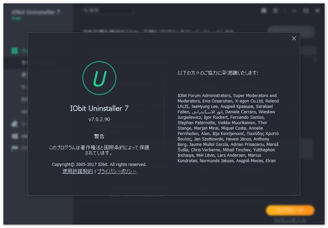Open the プライバシーポリシー privacy policy link
This screenshot has height=228, width=328.
(x=117, y=171)
